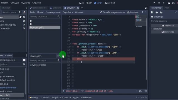Click the Фильтр свойств field
This screenshot has height=100, width=178.
coord(164,21)
